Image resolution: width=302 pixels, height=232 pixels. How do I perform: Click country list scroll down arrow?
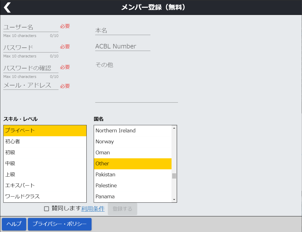point(174,200)
